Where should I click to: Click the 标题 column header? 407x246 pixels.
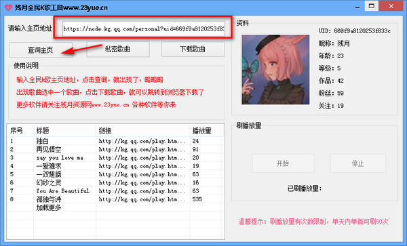point(64,131)
